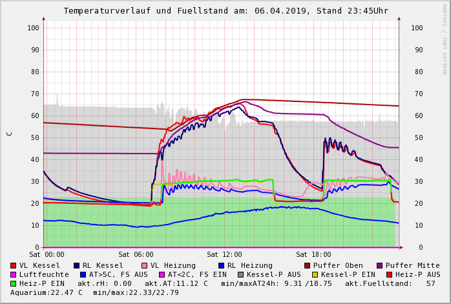Click the red VL Kessel legend swatch
Image resolution: width=451 pixels, height=304 pixels.
point(14,265)
